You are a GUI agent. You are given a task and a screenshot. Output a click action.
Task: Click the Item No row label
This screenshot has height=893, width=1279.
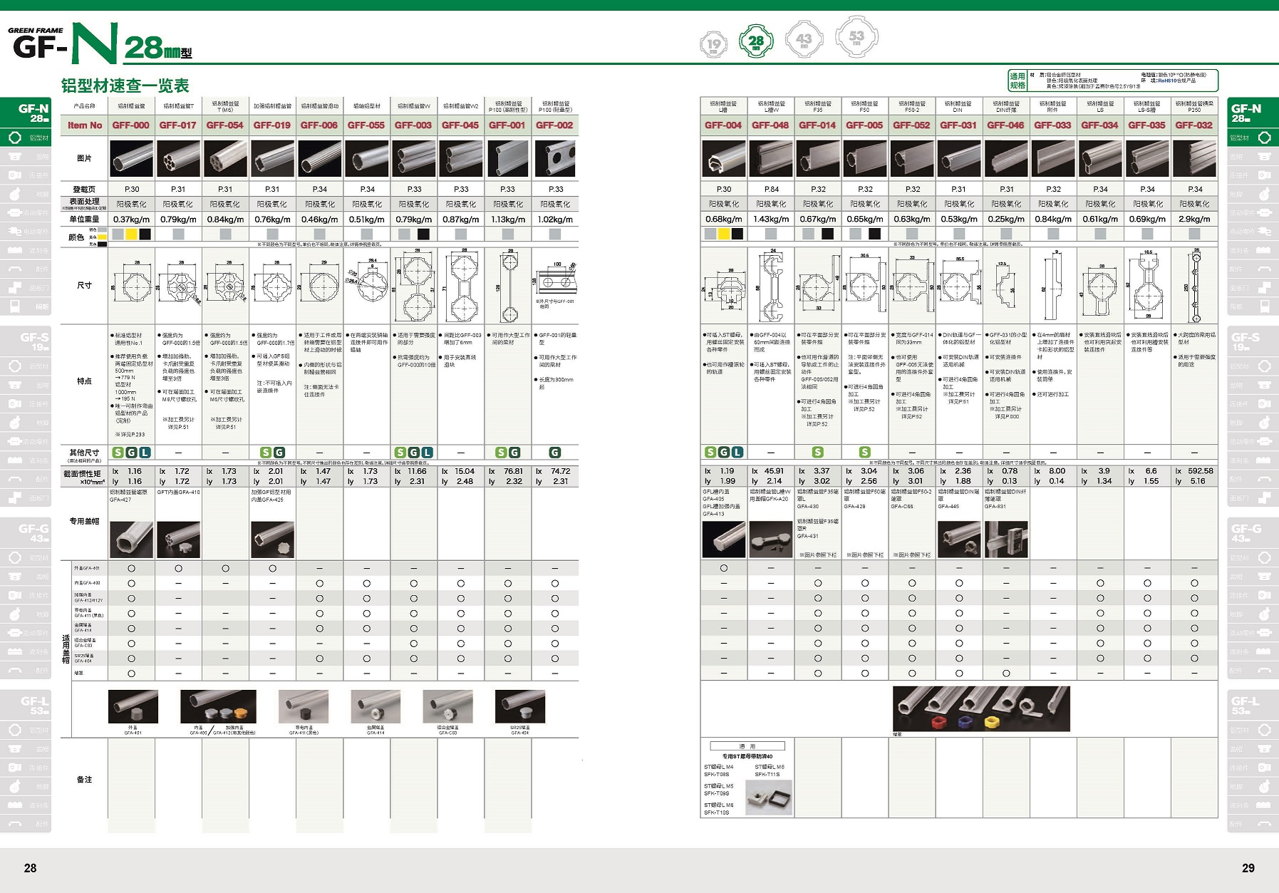tap(85, 125)
